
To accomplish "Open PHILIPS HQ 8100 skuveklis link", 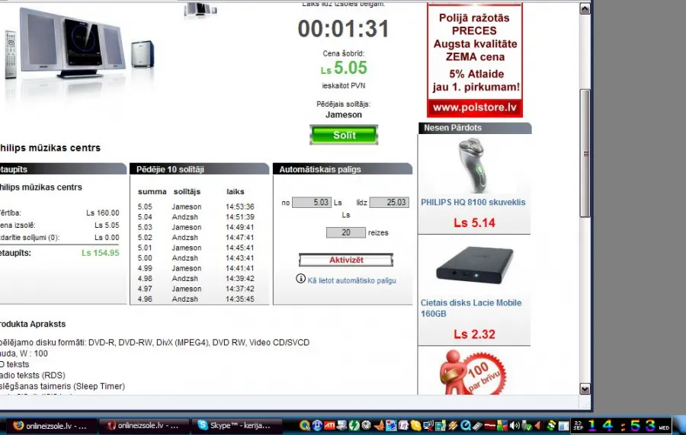I will tap(473, 203).
